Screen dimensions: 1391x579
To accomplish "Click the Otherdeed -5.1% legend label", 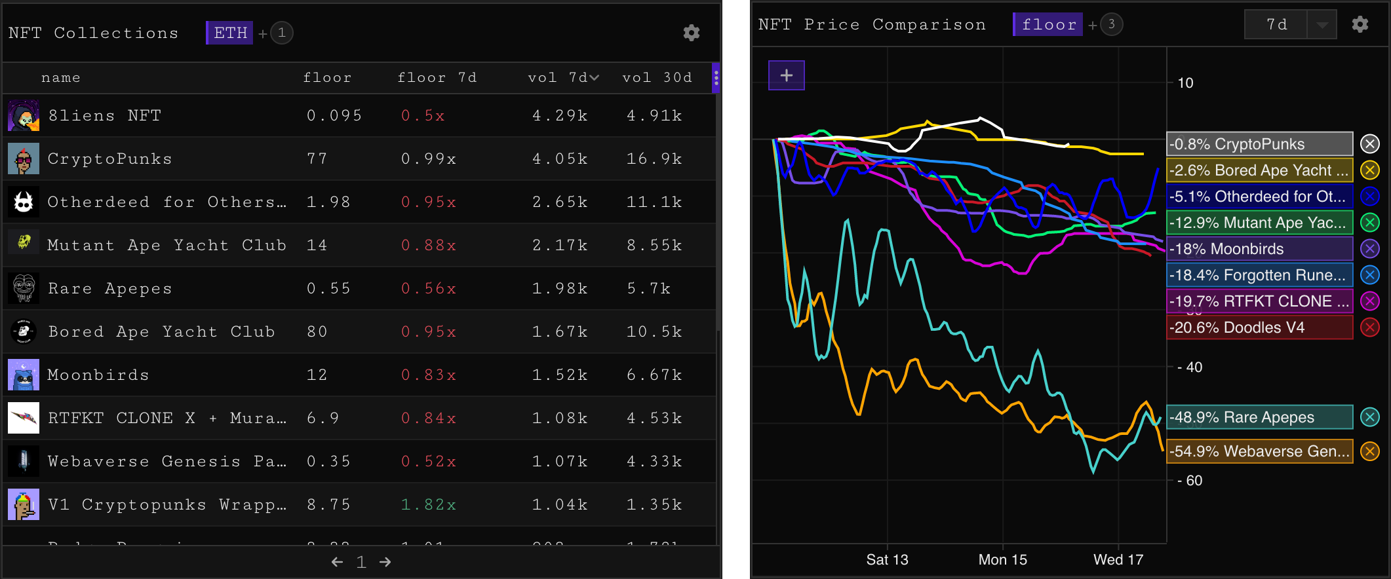I will pos(1260,196).
